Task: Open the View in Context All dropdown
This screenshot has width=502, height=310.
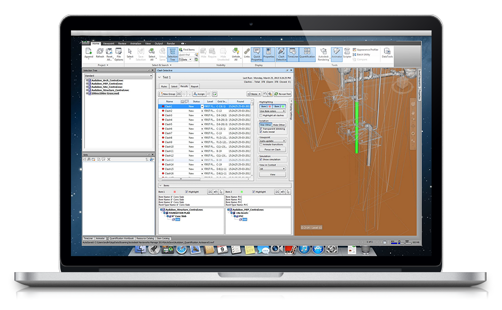Action: (x=273, y=169)
